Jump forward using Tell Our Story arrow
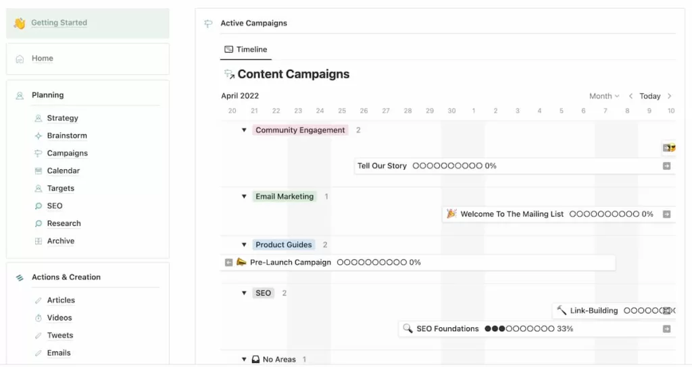Screen dimensions: 692x367 [667, 166]
